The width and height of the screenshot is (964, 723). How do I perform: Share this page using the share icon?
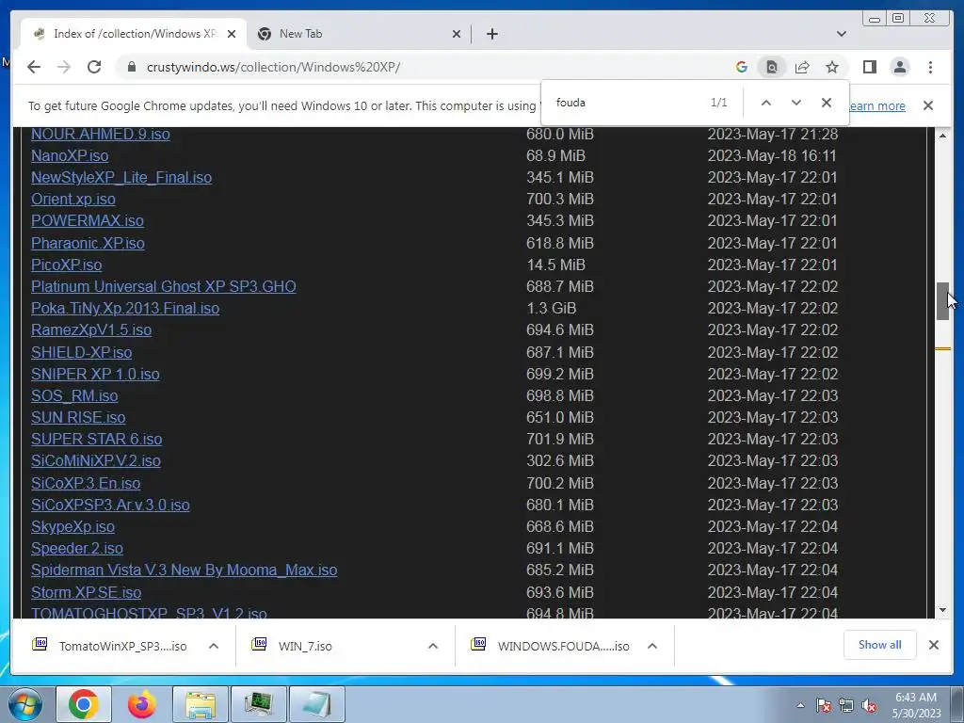802,67
